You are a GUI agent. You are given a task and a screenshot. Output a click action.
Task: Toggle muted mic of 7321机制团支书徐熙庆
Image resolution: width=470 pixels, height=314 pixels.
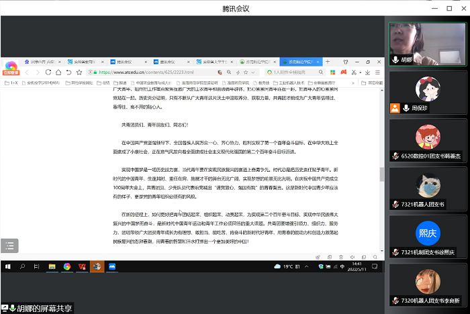[395, 252]
